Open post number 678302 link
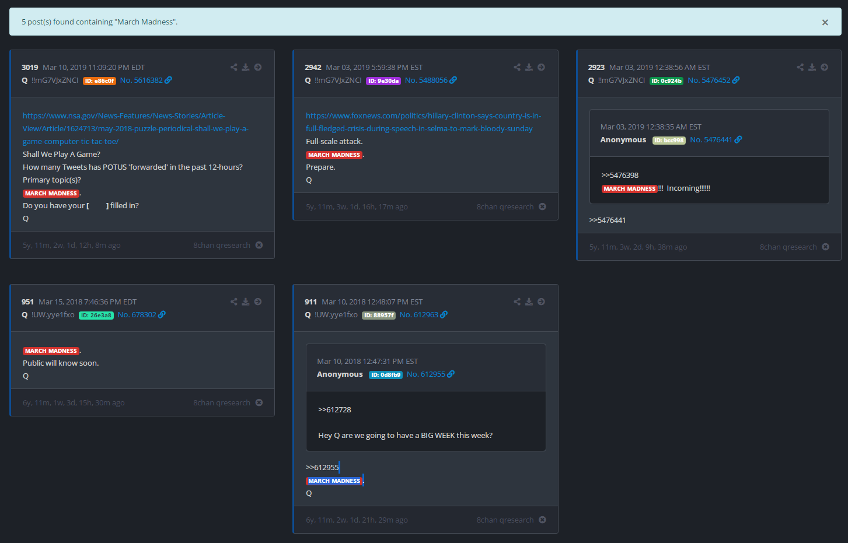The image size is (848, 543). [x=137, y=315]
